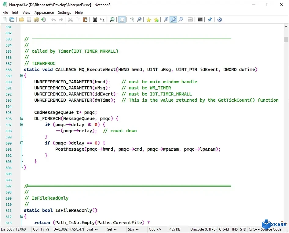Collapse the if-block fold at line 597

point(22,125)
